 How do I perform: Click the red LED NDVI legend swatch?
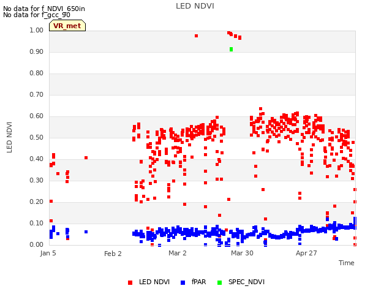(130, 283)
